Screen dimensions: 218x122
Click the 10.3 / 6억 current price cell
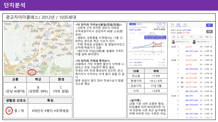pos(156,81)
